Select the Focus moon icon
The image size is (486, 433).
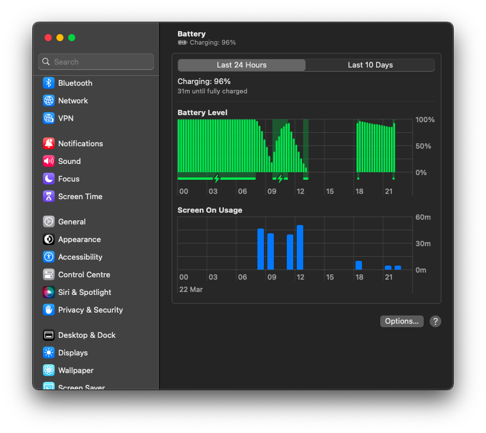coord(49,179)
